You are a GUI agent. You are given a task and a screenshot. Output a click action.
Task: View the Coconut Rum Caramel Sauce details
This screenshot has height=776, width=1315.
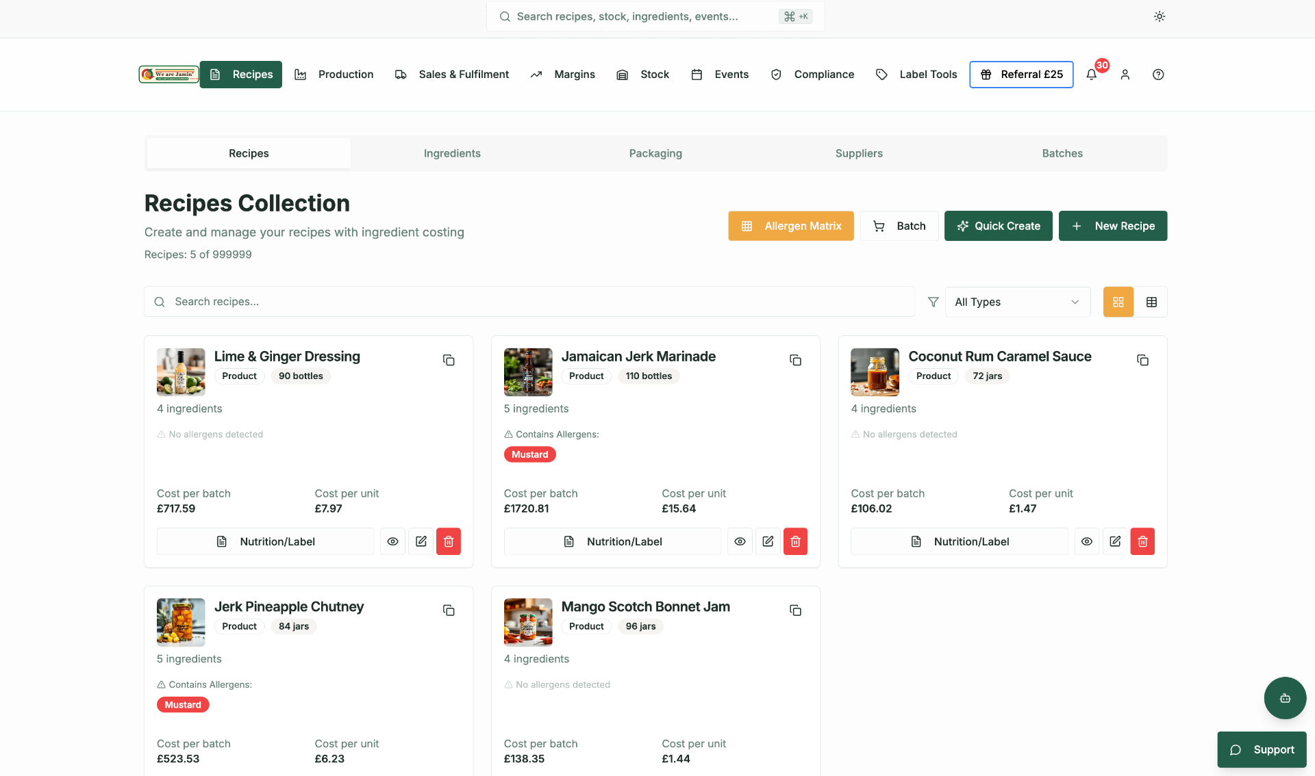pos(1087,541)
